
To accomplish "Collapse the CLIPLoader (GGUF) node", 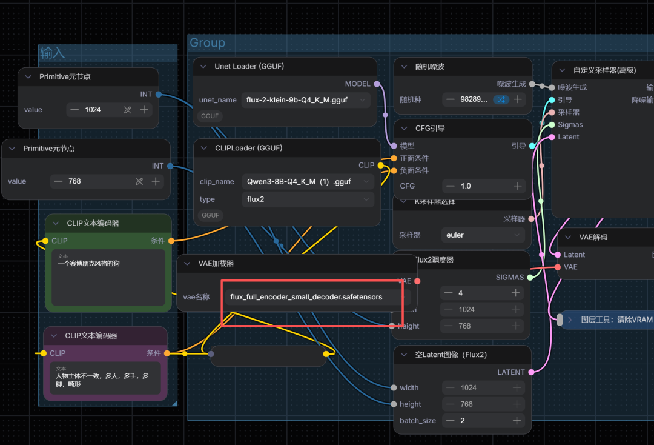I will (204, 148).
